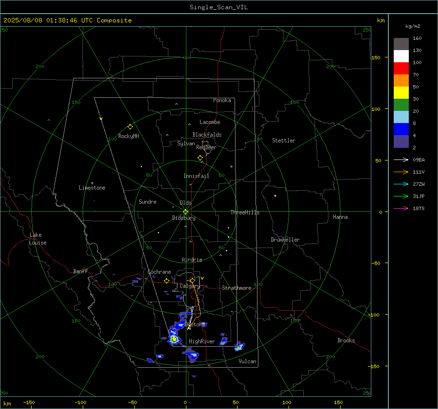Click the white cross marker west of Hanna
Screen dimensions: 438x409
275,196
